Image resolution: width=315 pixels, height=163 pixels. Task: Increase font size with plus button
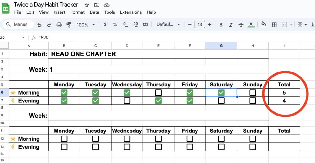[x=210, y=25]
